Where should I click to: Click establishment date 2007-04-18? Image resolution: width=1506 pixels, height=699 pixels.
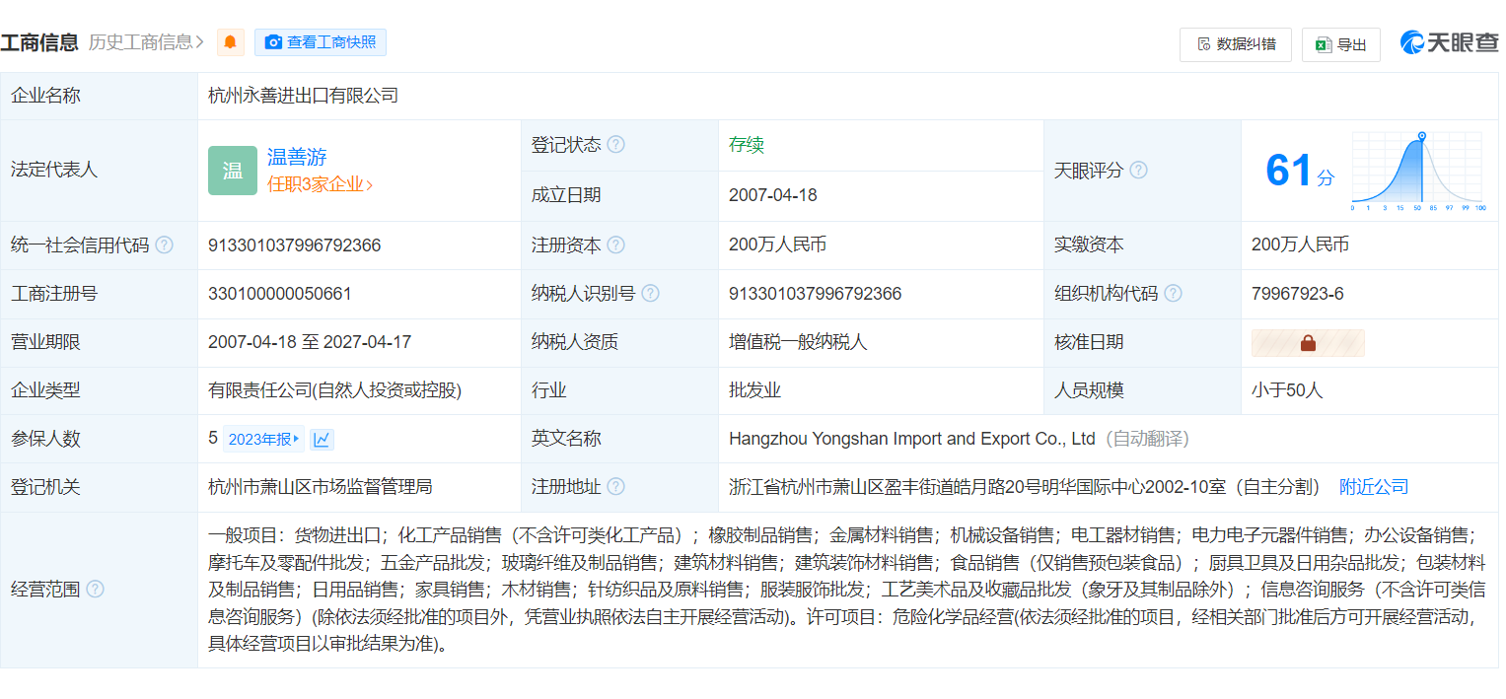click(773, 195)
